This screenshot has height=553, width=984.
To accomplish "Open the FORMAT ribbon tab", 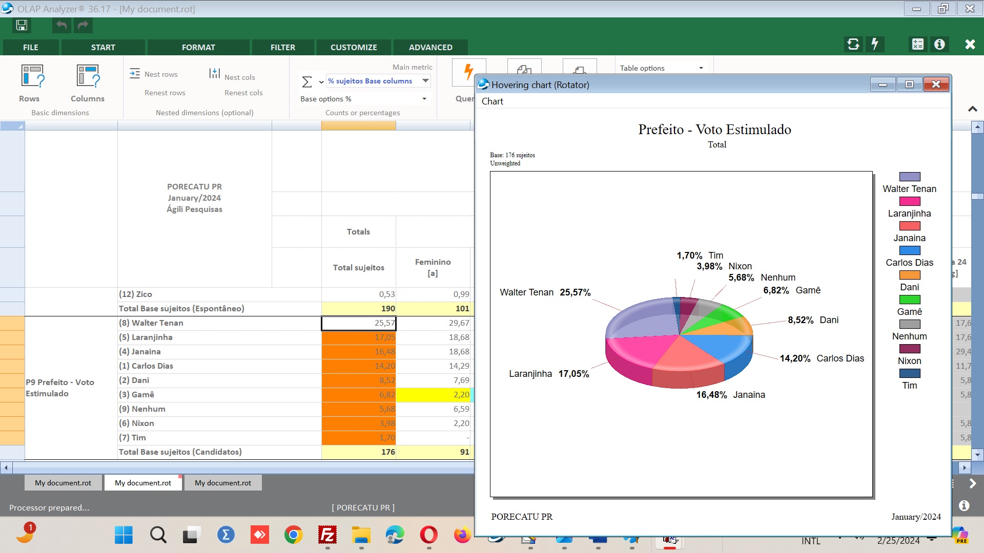I will pos(198,47).
